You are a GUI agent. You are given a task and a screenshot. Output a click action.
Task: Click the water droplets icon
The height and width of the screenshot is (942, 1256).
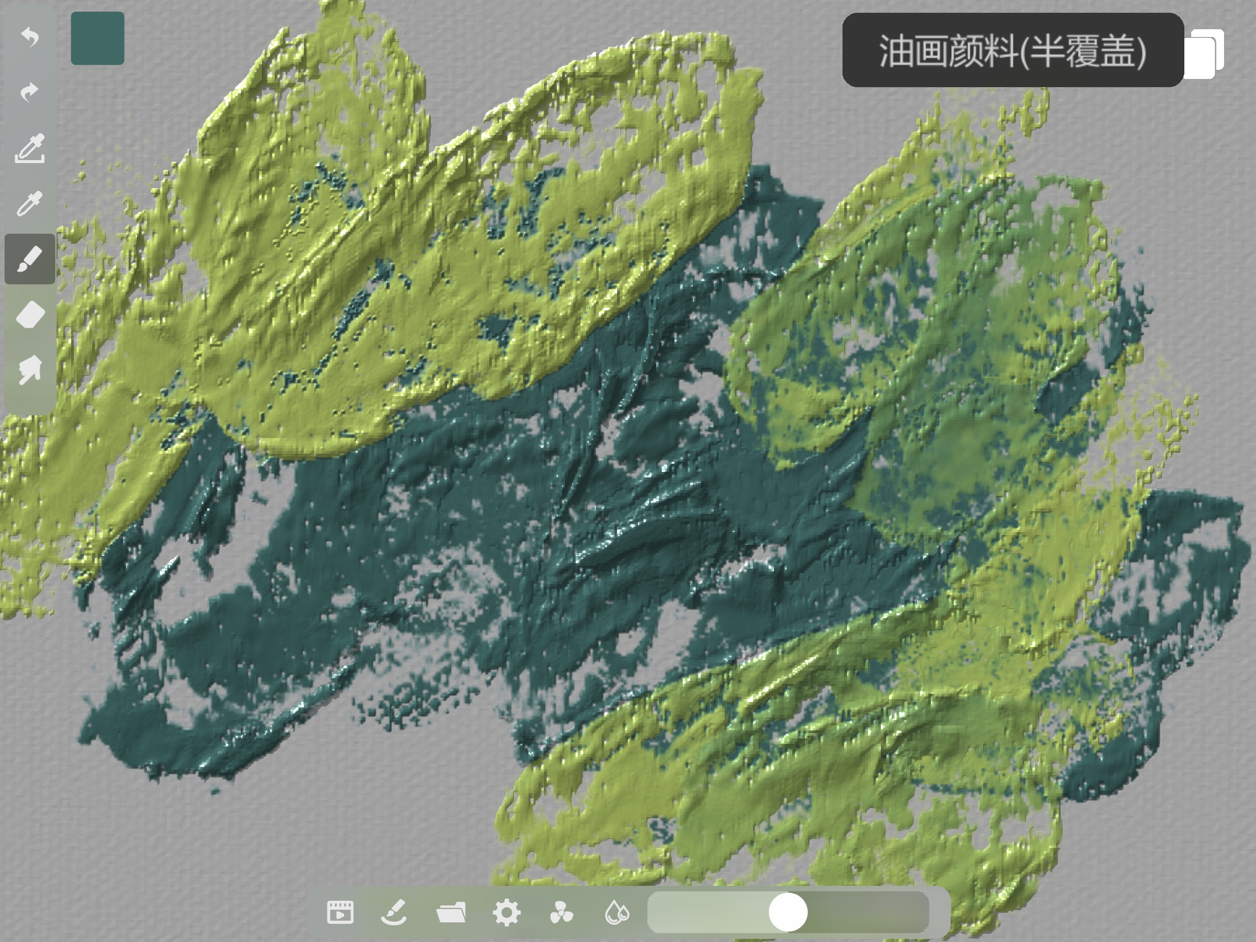(617, 913)
